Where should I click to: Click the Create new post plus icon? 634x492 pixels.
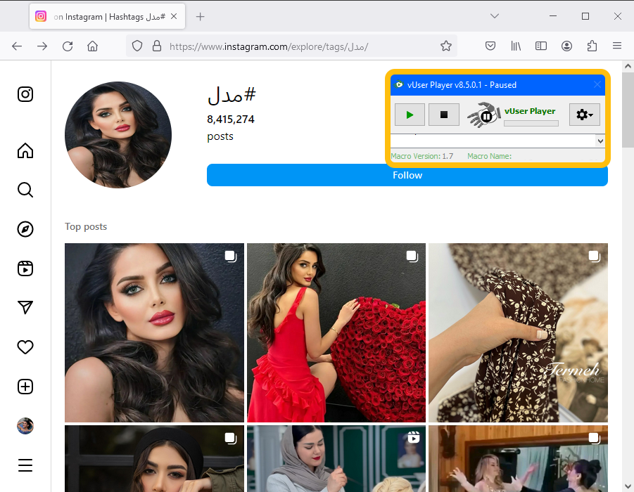pyautogui.click(x=25, y=387)
